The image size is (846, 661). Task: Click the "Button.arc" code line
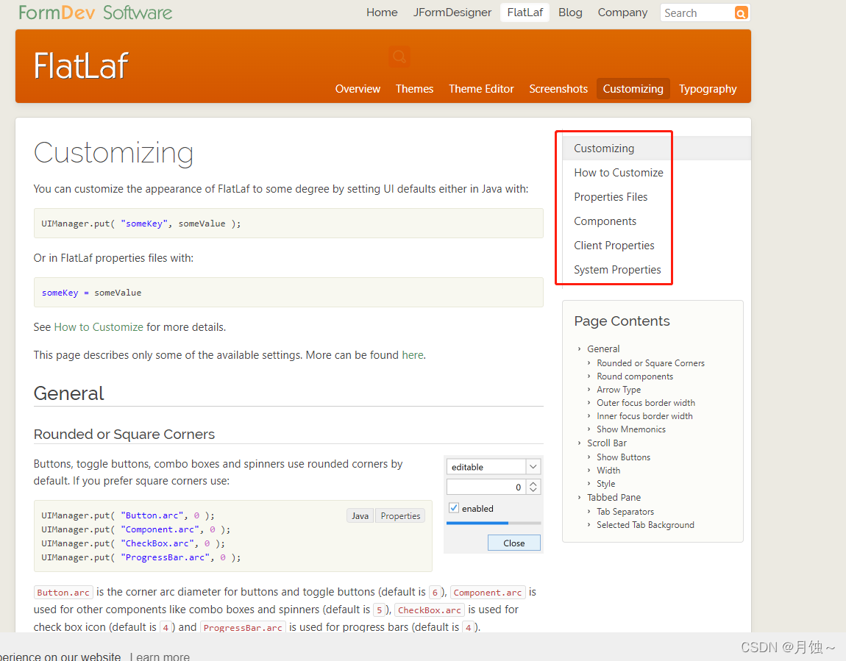pos(128,515)
